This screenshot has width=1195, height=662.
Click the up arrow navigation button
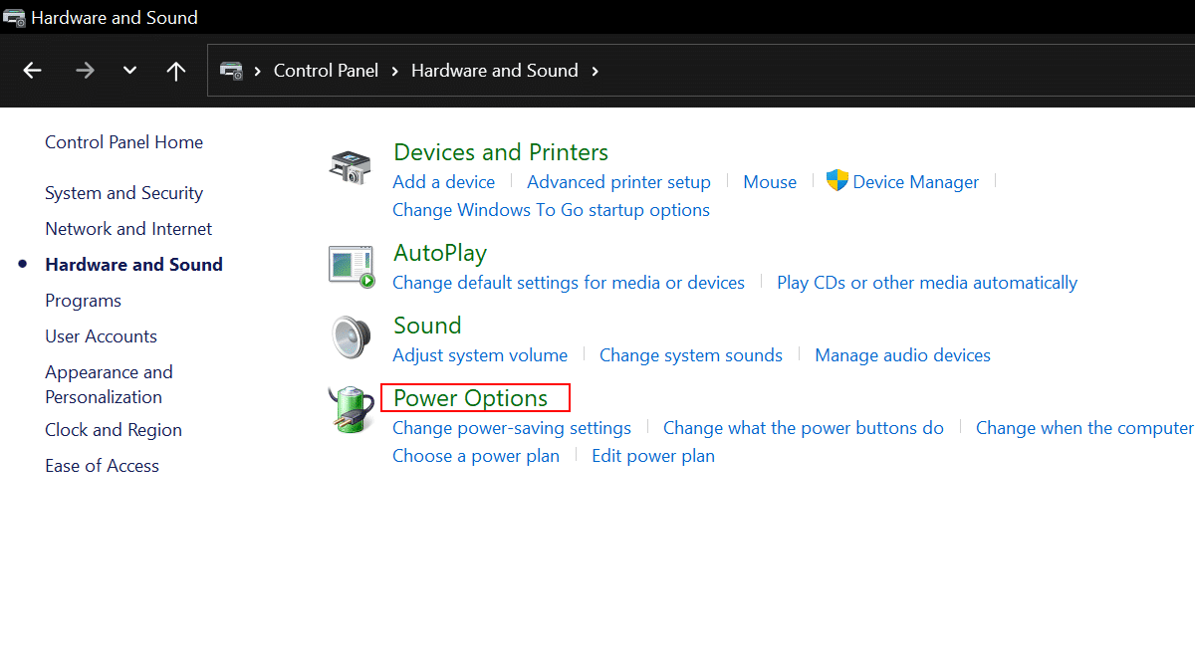coord(176,71)
